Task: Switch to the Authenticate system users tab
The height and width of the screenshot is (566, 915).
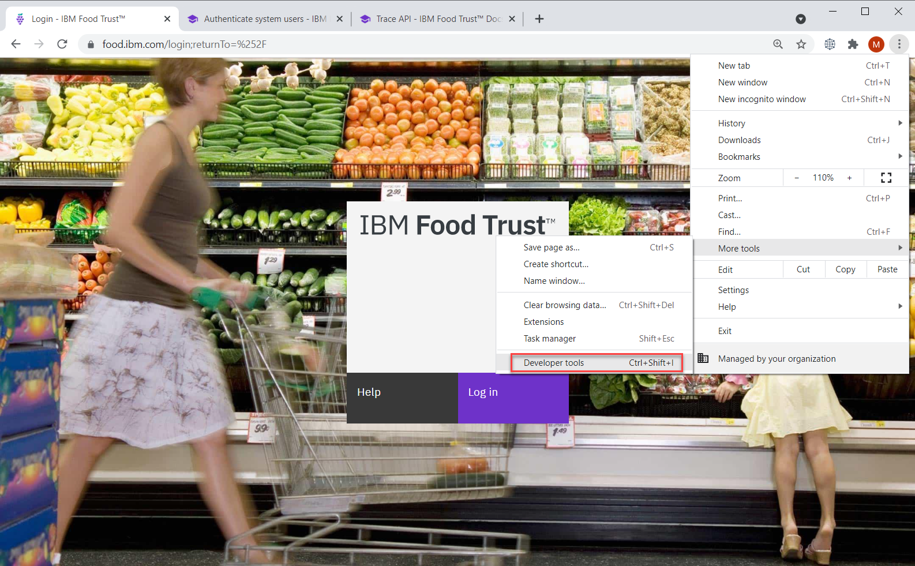Action: 265,19
